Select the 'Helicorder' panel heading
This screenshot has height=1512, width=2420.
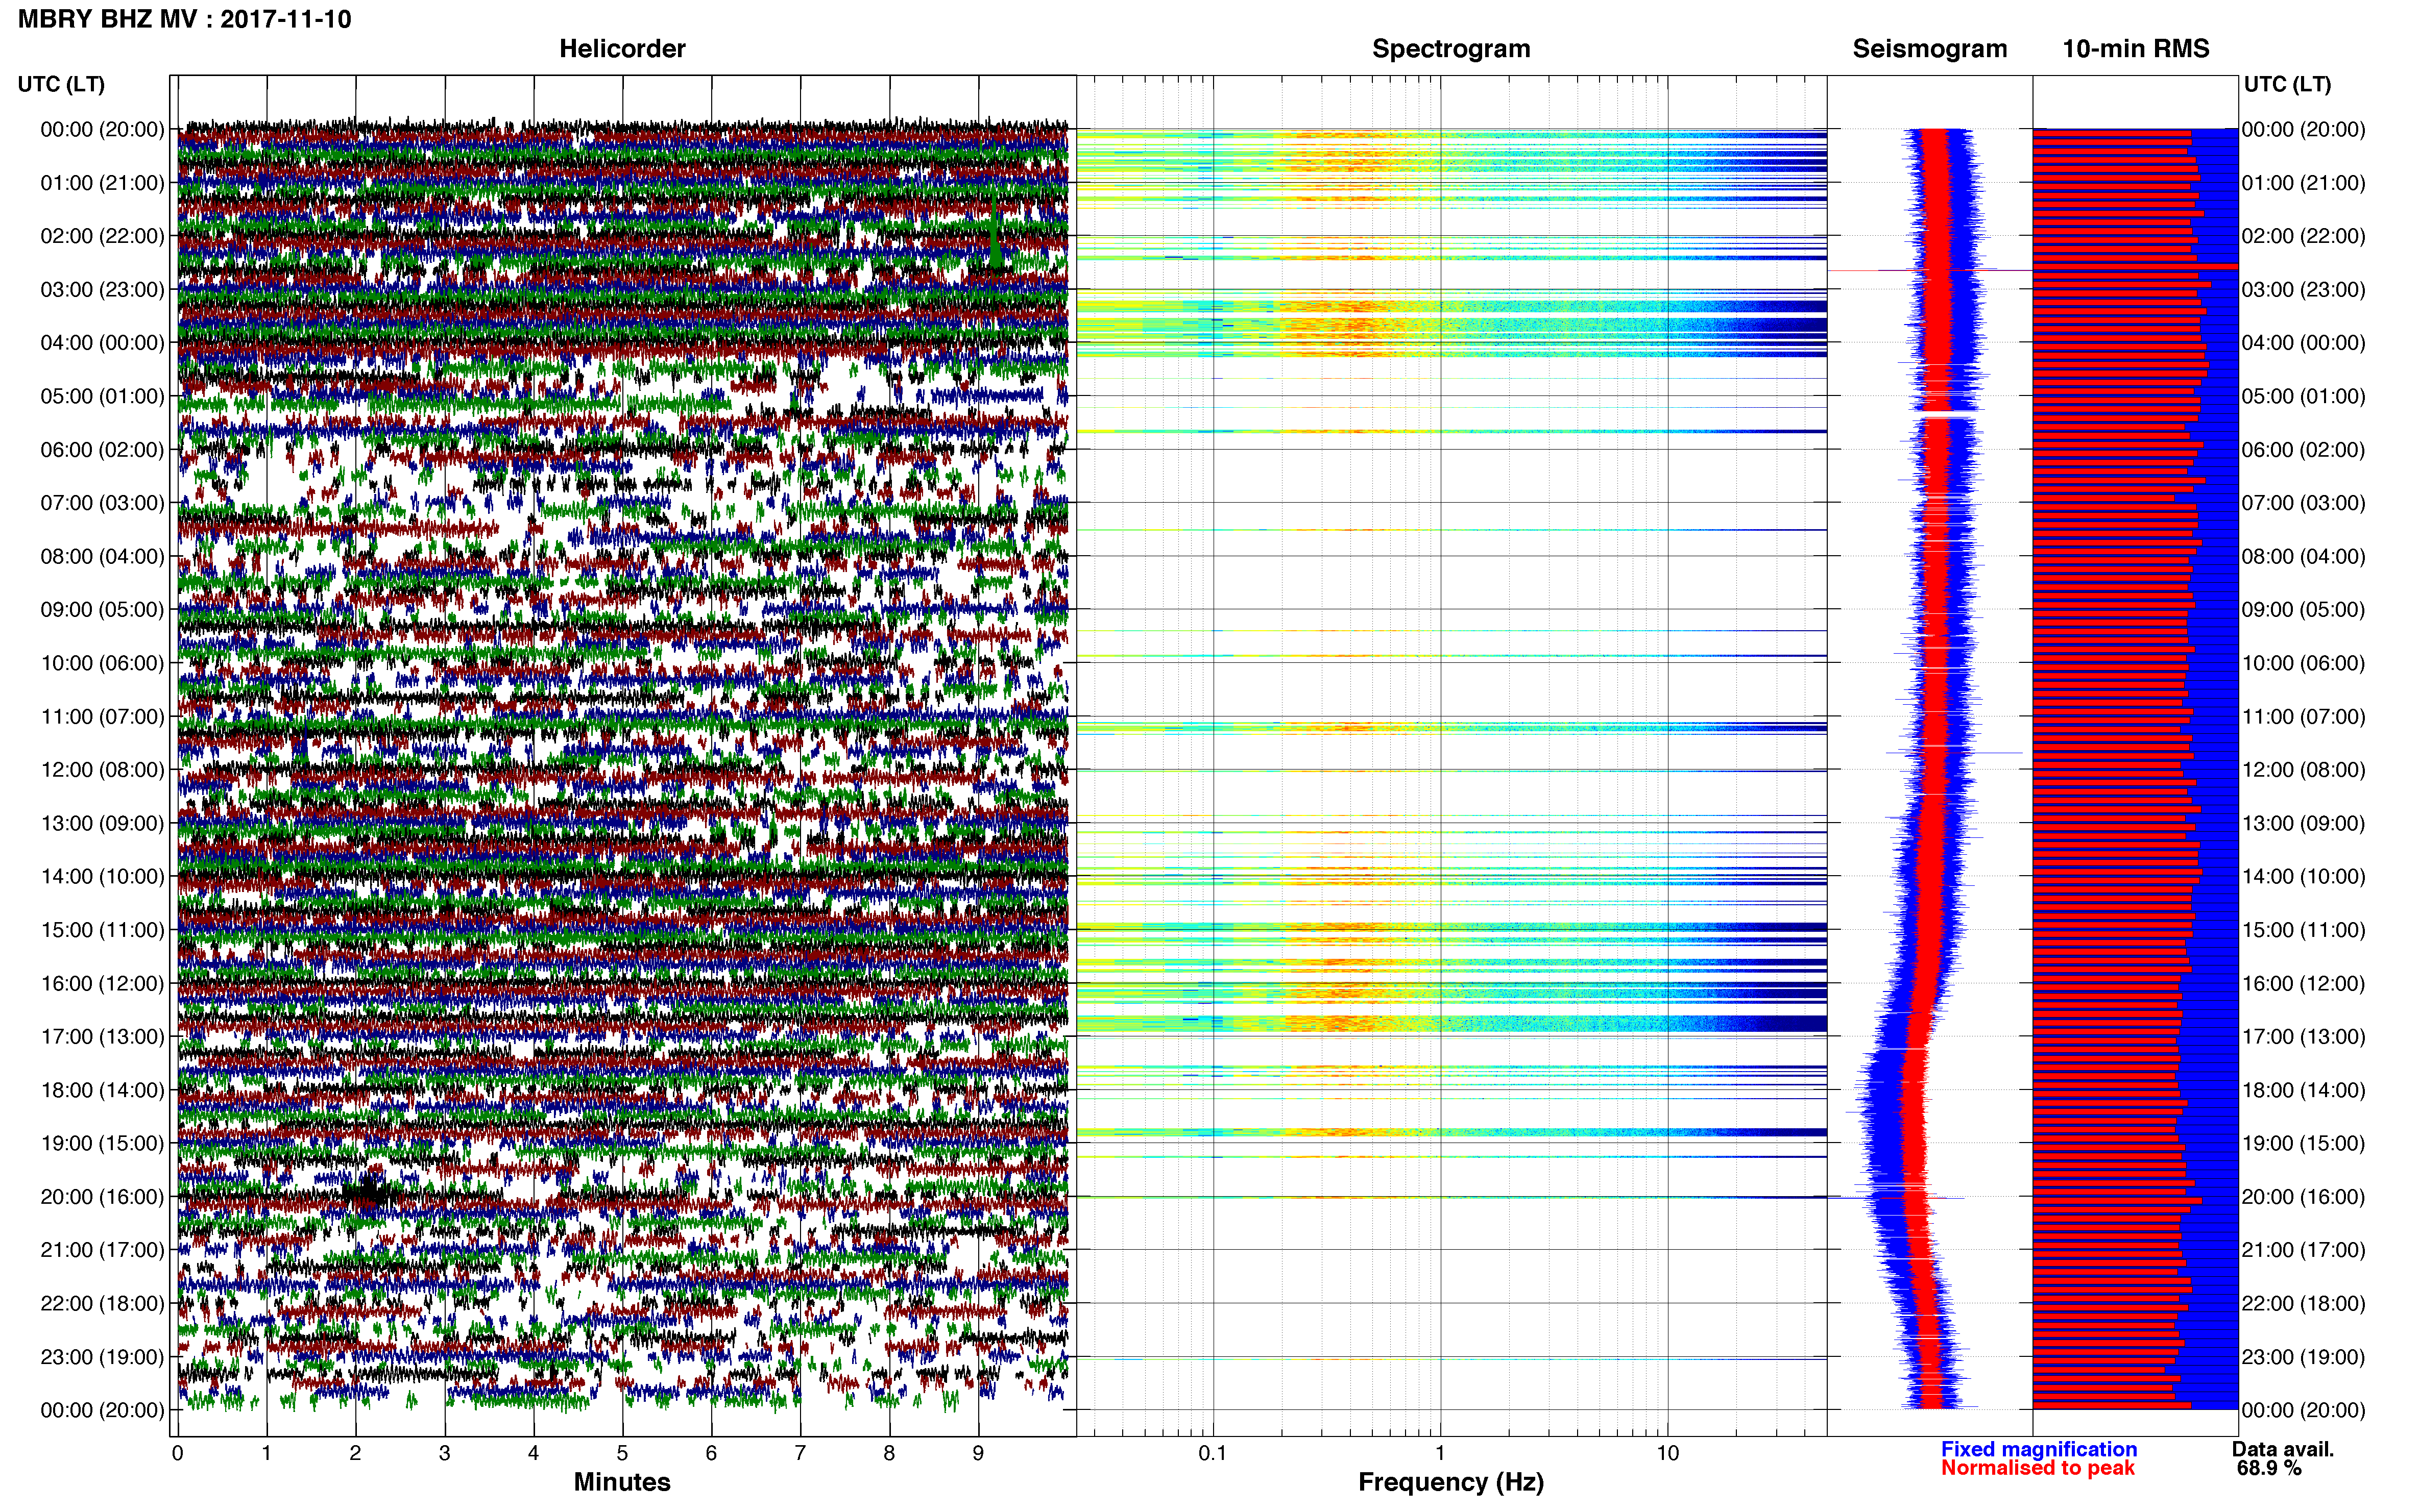point(622,48)
